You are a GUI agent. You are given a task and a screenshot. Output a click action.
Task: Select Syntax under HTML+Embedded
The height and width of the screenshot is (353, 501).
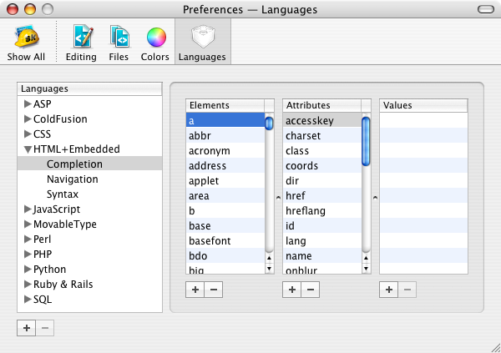63,194
